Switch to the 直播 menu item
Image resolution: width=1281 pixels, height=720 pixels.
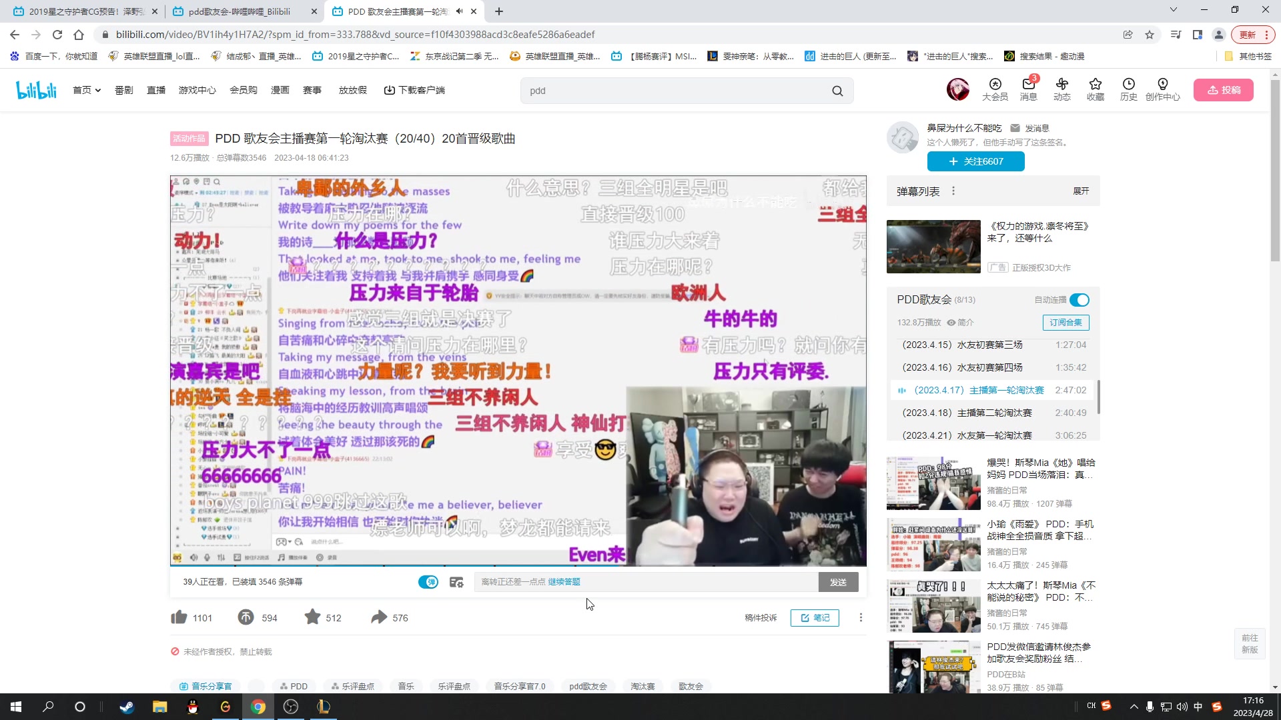point(155,89)
